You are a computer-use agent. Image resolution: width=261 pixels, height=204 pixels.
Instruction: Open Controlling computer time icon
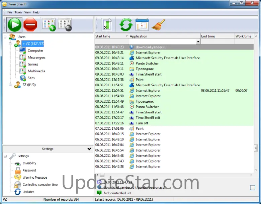tap(17, 185)
